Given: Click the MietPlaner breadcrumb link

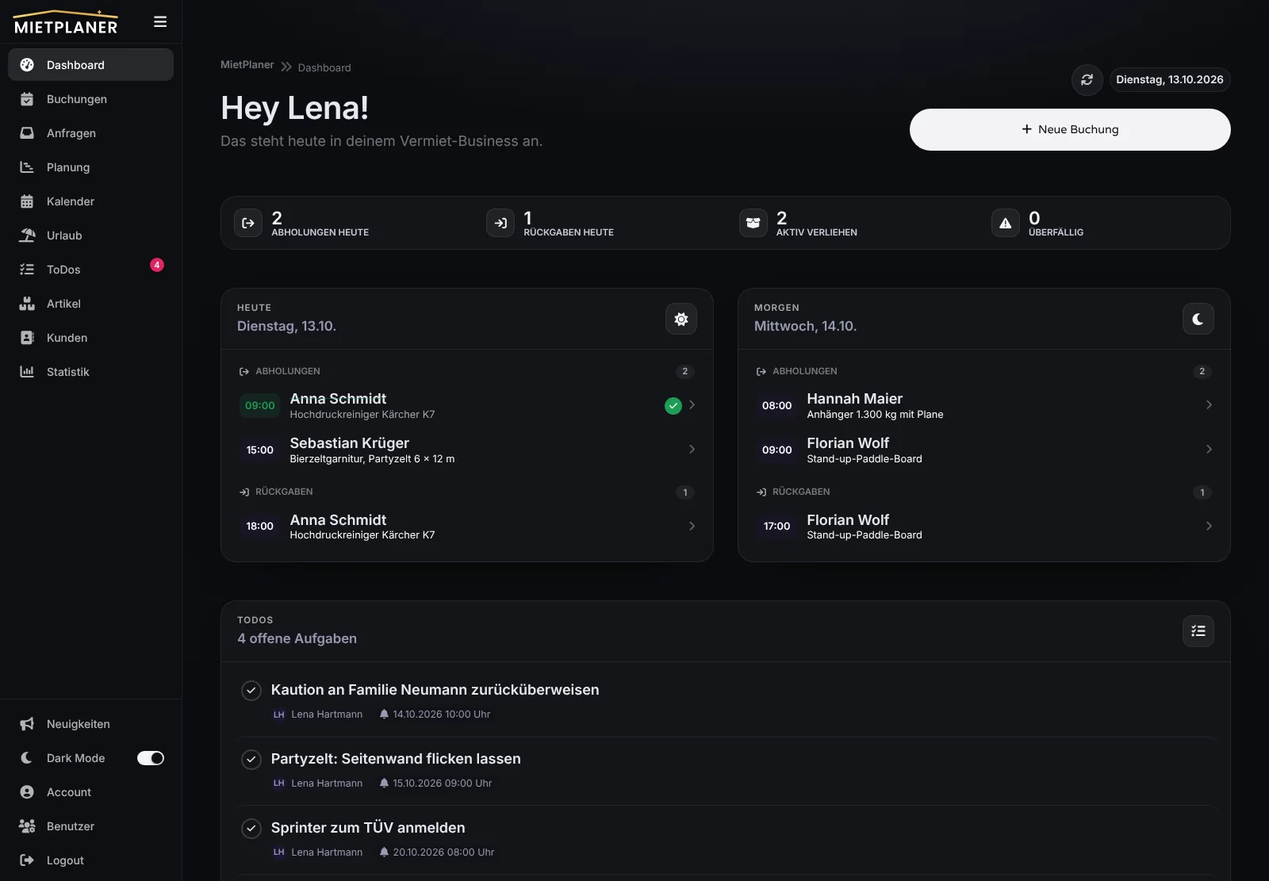Looking at the screenshot, I should [247, 65].
